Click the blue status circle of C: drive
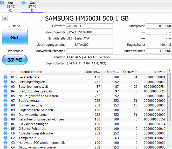 click(x=2, y=3)
